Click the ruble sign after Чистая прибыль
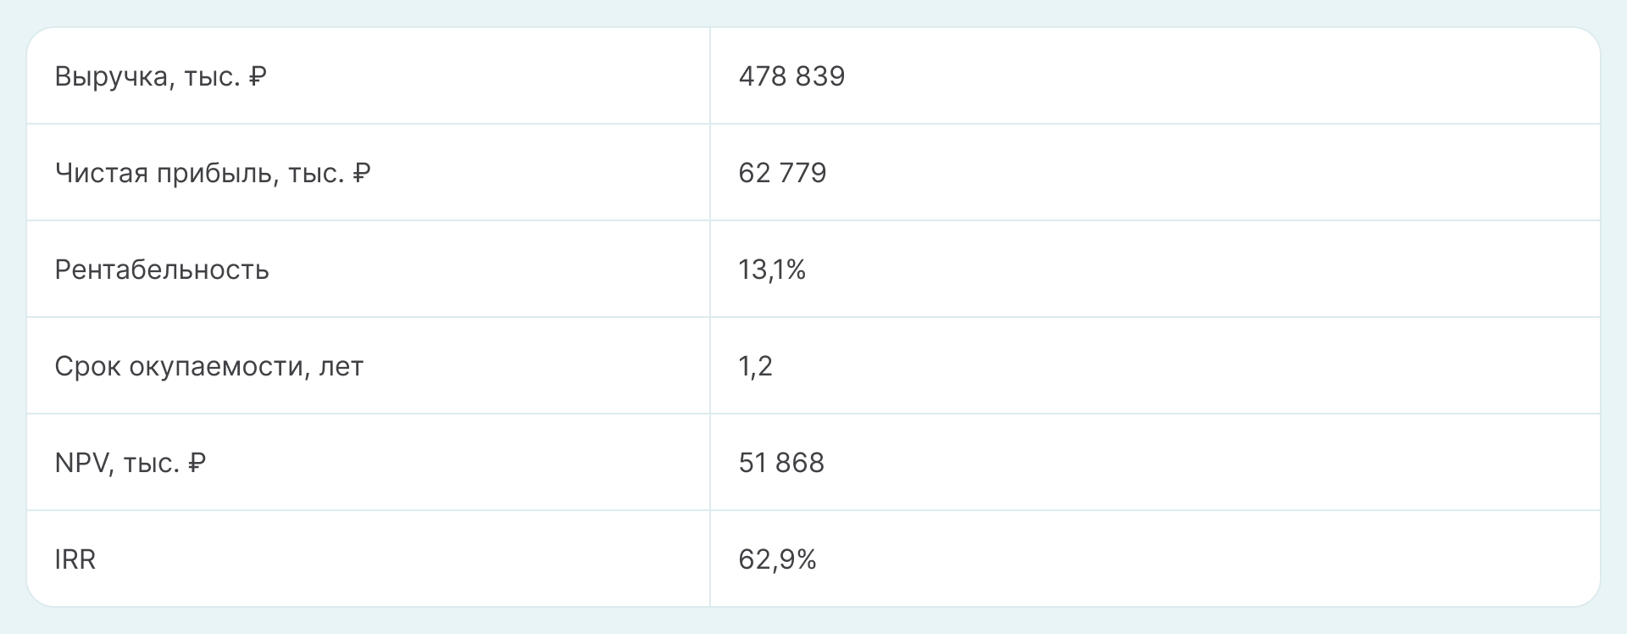The image size is (1627, 634). point(362,174)
